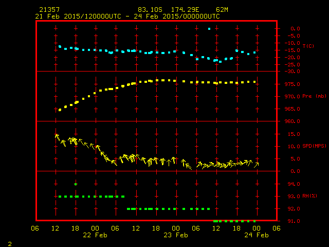The image size is (329, 247).
Task: Click the -5.0 temperature tick value
Action: pyautogui.click(x=294, y=36)
